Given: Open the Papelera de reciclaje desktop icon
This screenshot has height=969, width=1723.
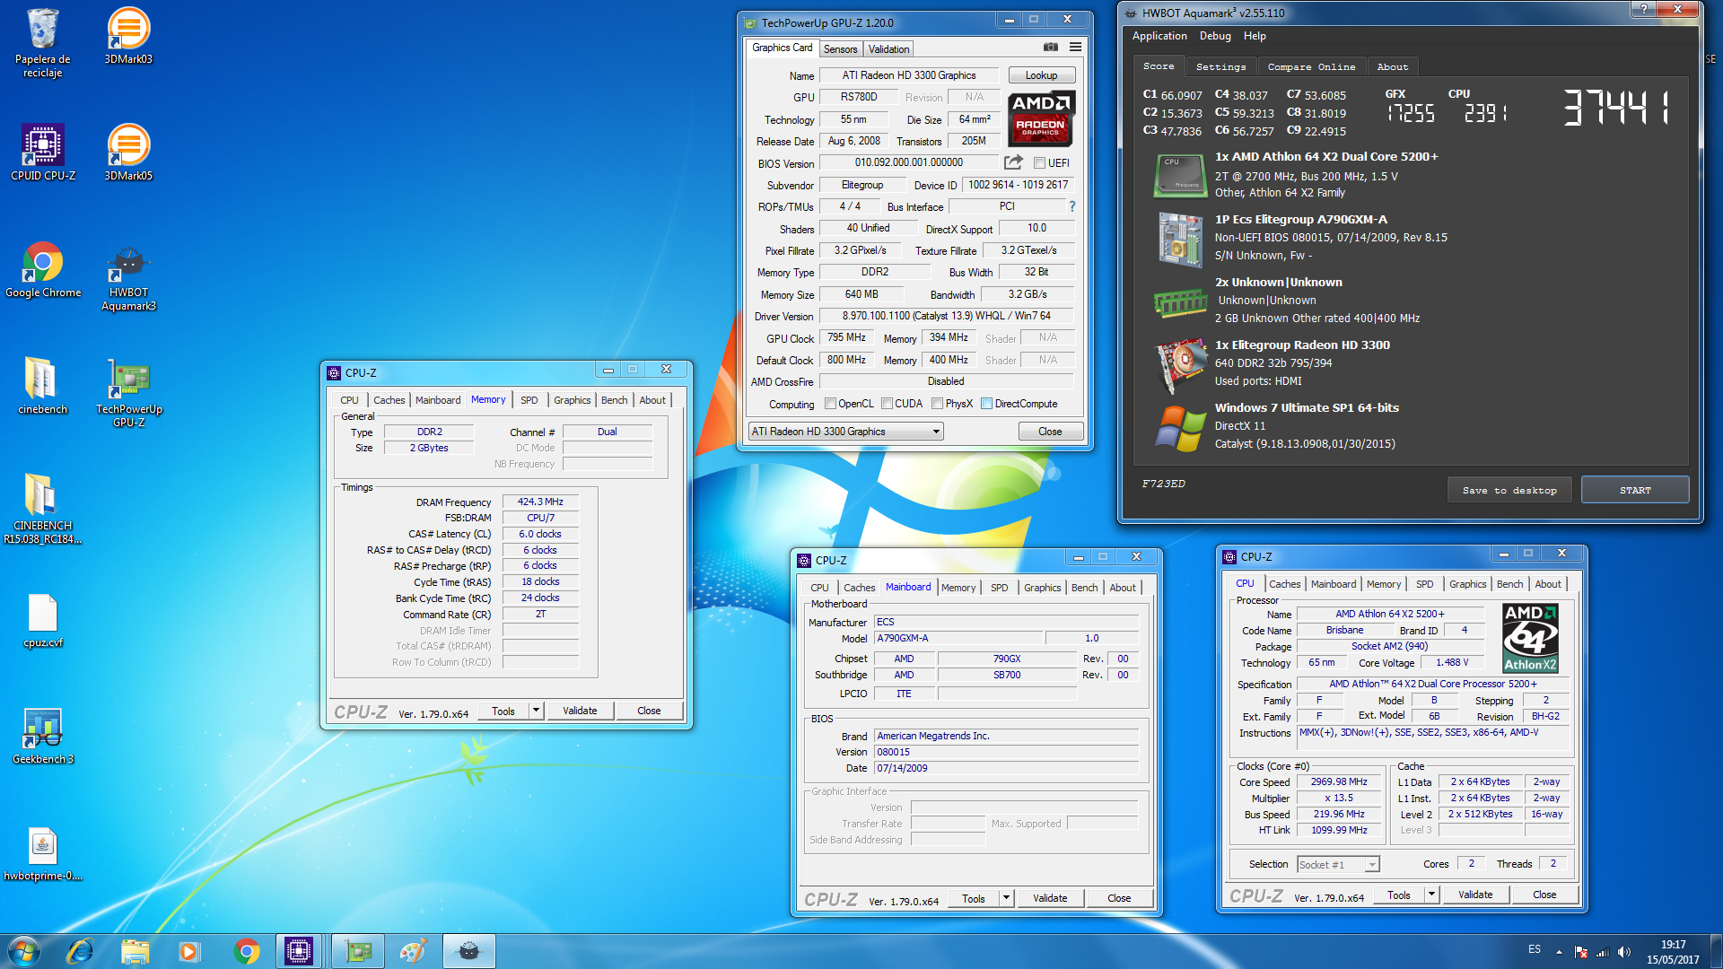Looking at the screenshot, I should 42,42.
